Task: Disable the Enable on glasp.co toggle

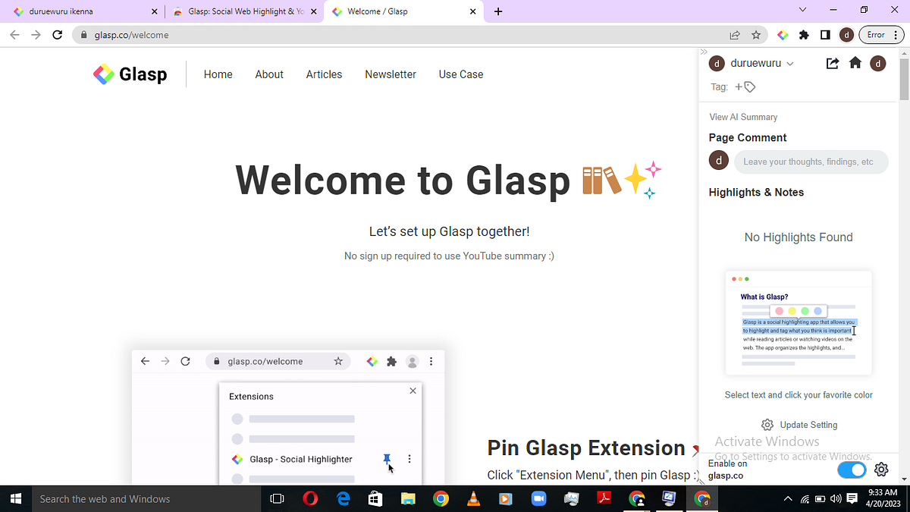Action: 852,470
